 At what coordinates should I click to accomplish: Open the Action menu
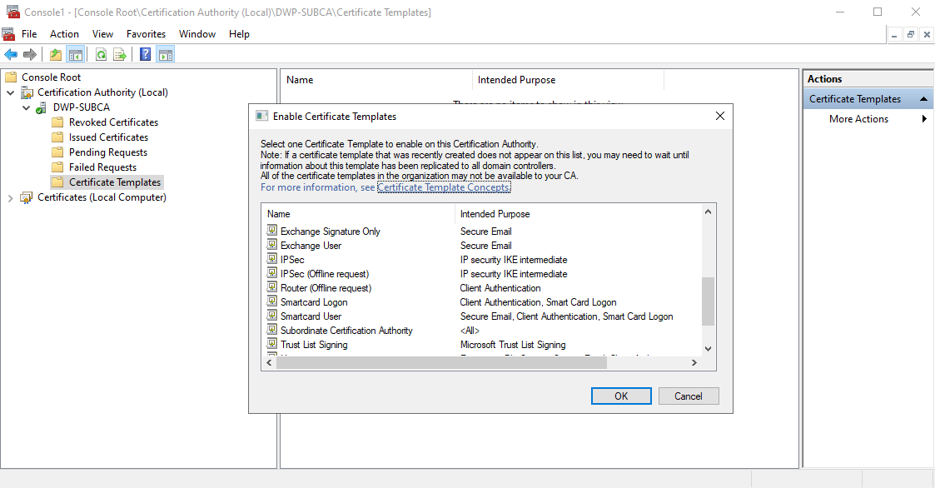(64, 34)
